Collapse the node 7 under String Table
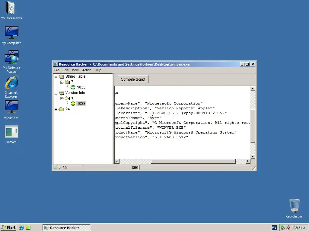This screenshot has height=232, width=309. (x=62, y=82)
